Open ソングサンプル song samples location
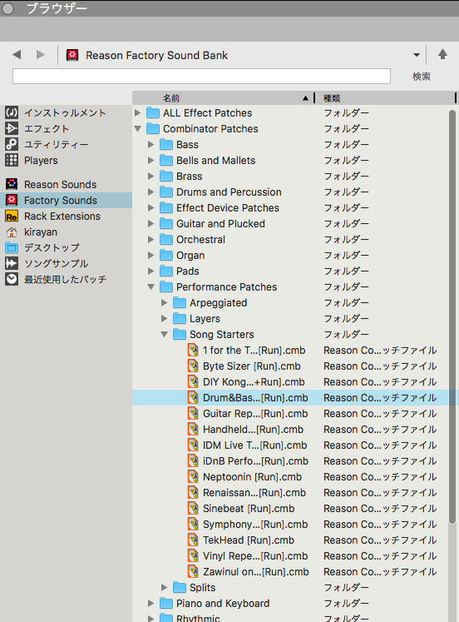The height and width of the screenshot is (622, 459). [x=57, y=263]
